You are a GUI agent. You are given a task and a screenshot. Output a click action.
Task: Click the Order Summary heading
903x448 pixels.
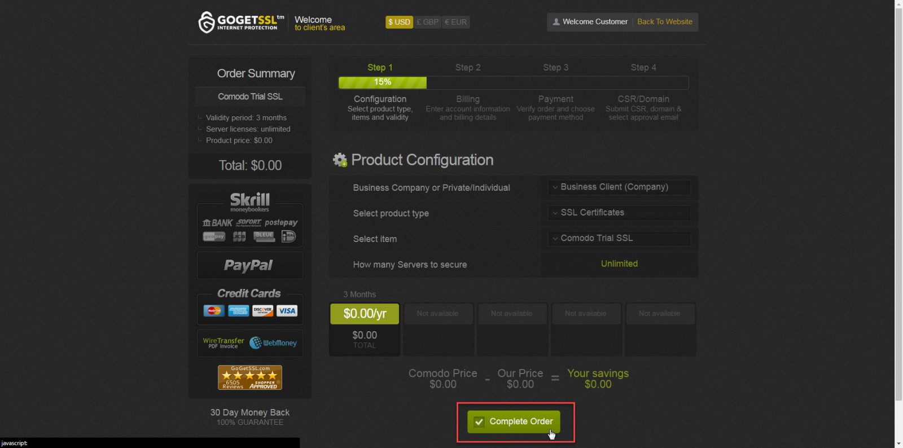[256, 73]
